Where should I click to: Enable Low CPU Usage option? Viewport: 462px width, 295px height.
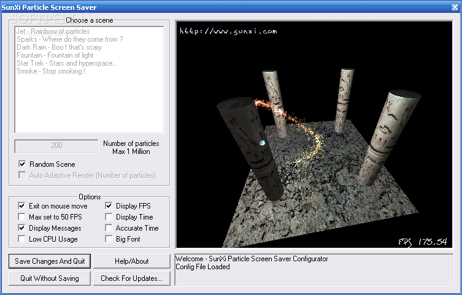click(21, 239)
